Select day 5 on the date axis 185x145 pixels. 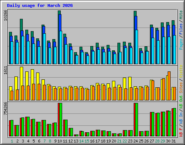tap(34, 141)
